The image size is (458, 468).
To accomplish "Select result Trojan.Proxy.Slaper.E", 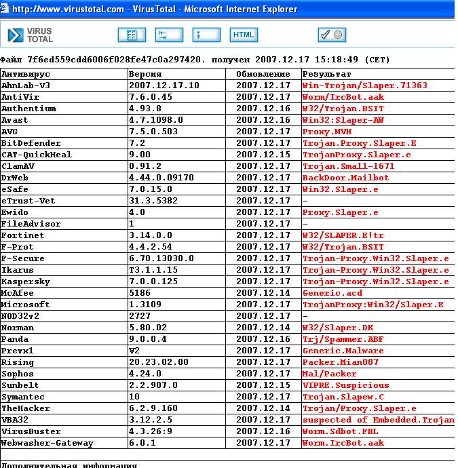I will 359,143.
